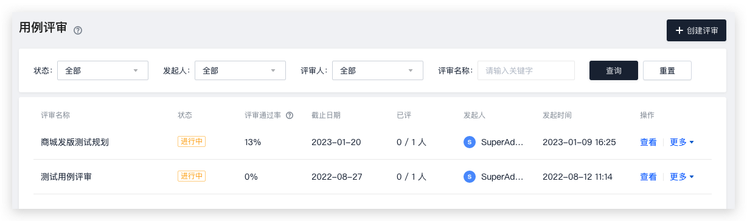Click the help icon next to 评审通过率
This screenshot has width=747, height=221.
point(290,115)
